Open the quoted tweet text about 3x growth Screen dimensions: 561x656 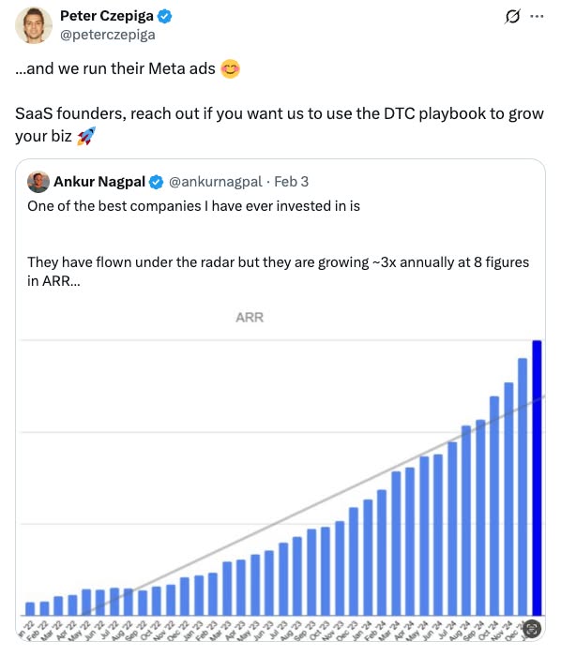[278, 271]
